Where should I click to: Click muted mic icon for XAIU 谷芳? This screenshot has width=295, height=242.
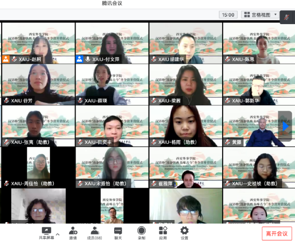6,101
